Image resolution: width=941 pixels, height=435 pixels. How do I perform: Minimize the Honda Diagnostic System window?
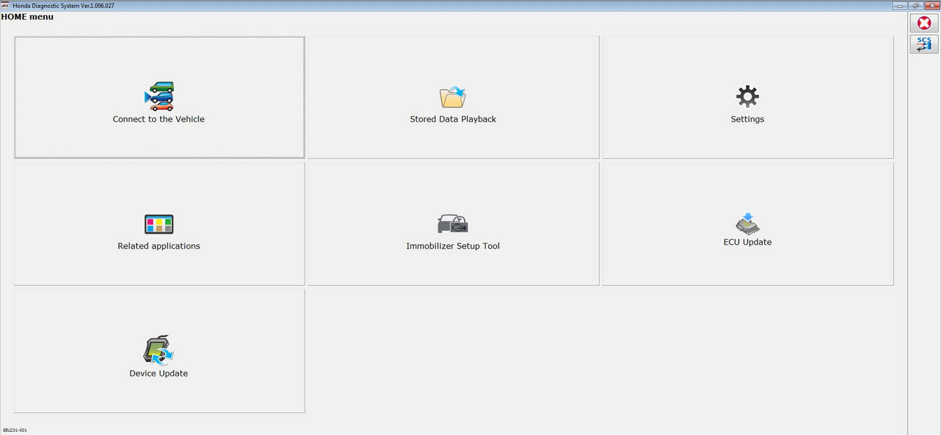tap(899, 6)
